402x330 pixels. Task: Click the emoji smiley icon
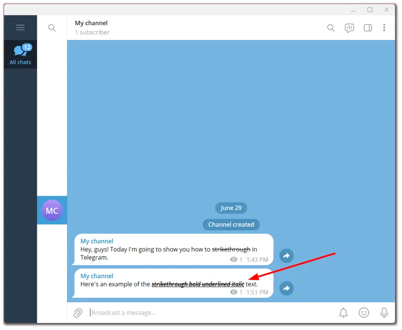[x=364, y=312]
